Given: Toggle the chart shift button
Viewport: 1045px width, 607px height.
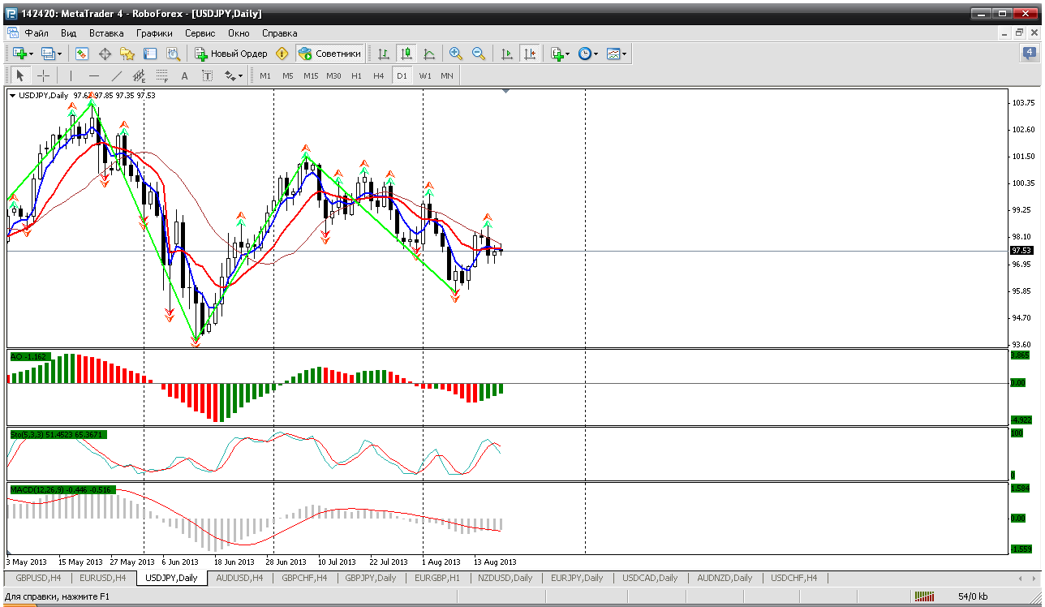Looking at the screenshot, I should click(530, 54).
